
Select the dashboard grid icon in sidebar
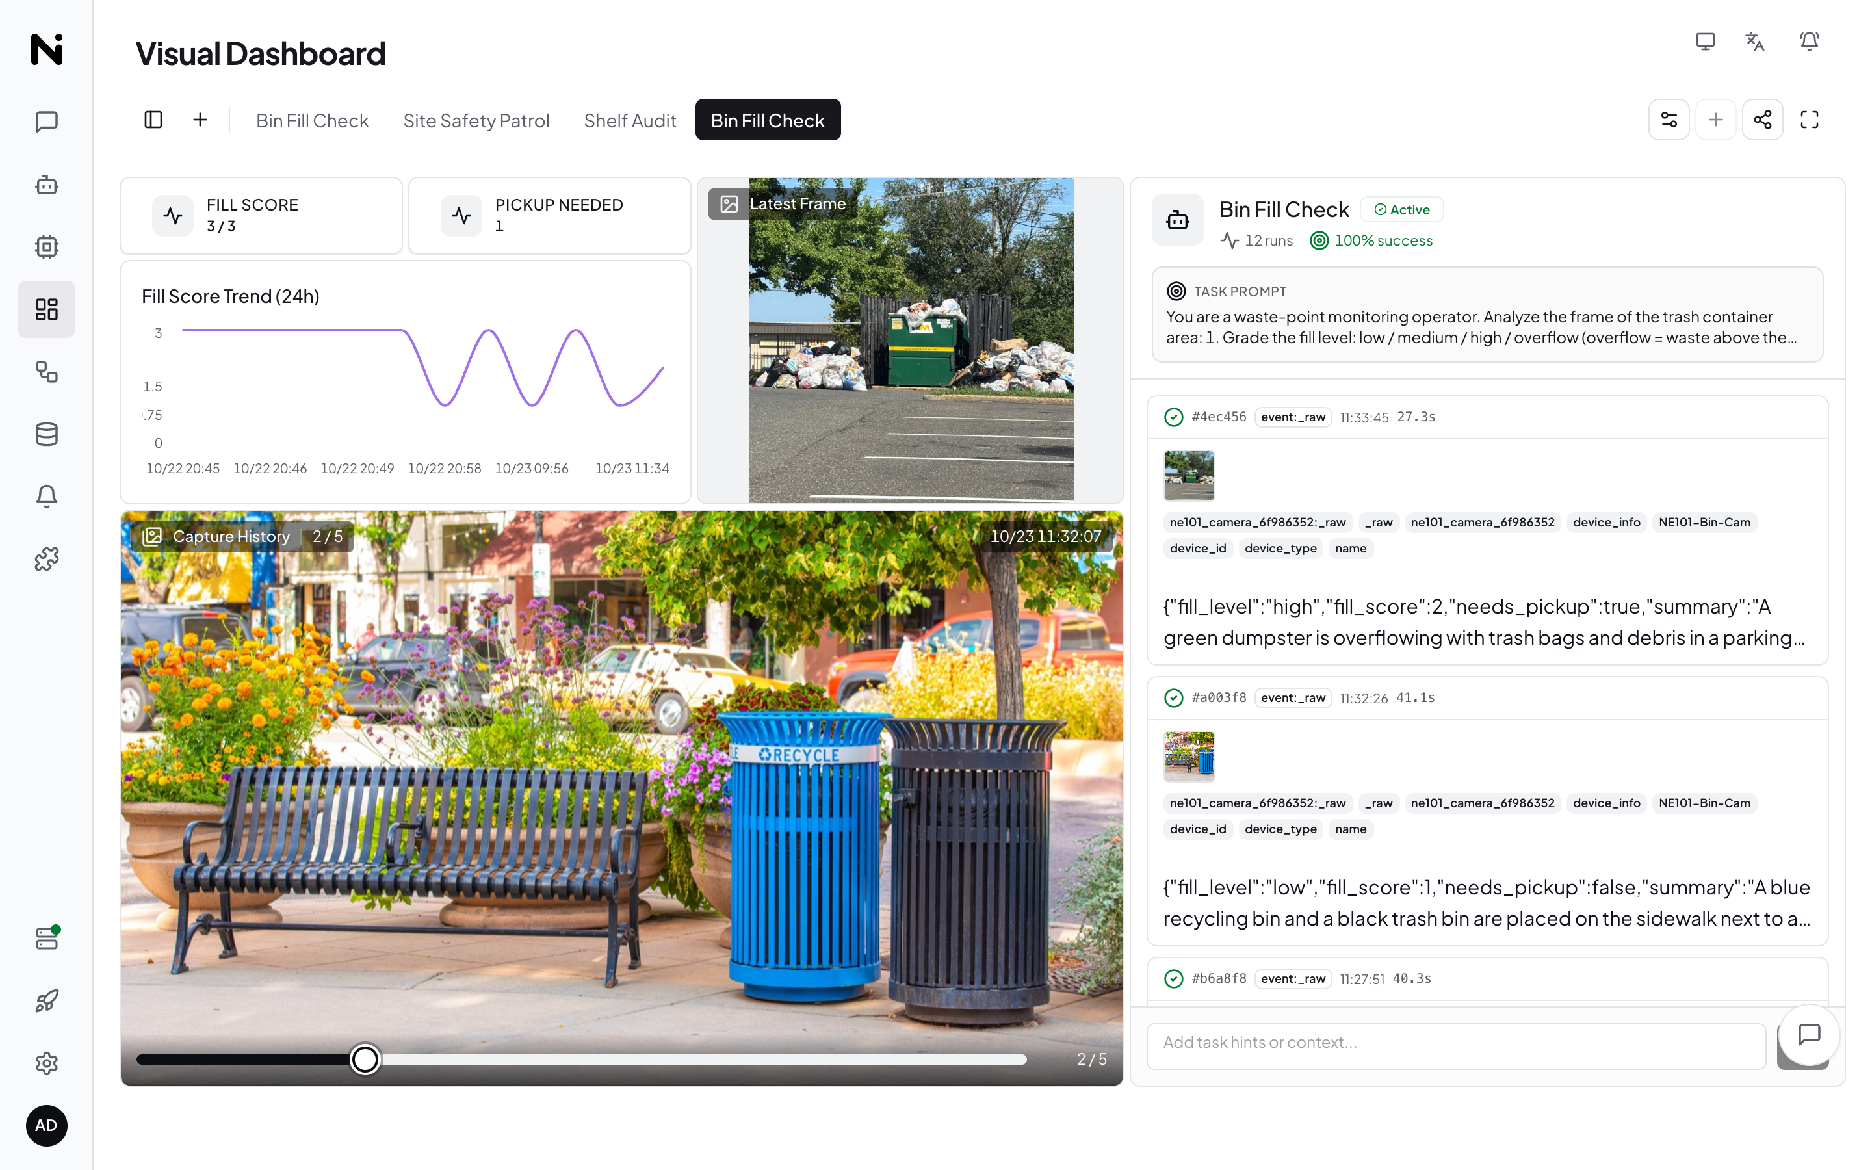(x=46, y=309)
